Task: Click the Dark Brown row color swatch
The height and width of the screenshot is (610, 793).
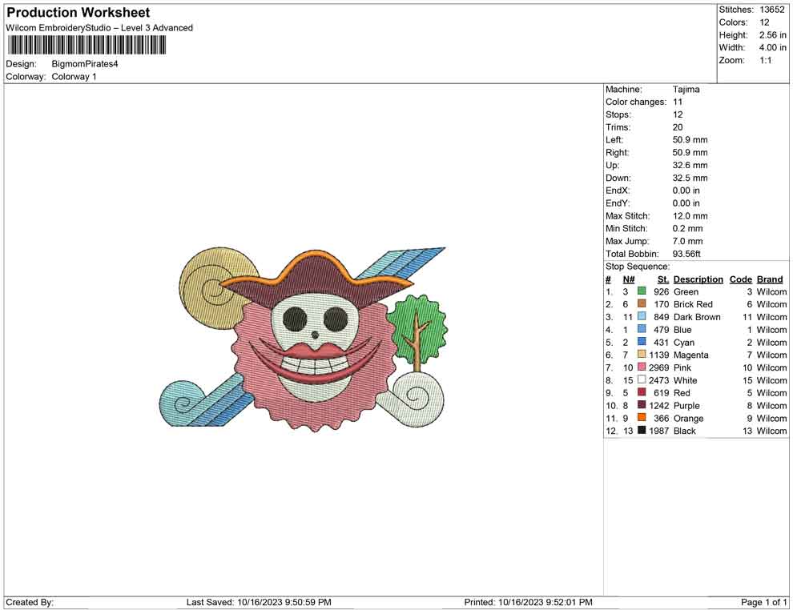Action: point(642,316)
